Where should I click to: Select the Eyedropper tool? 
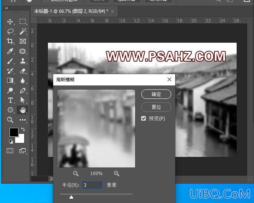(x=10, y=51)
